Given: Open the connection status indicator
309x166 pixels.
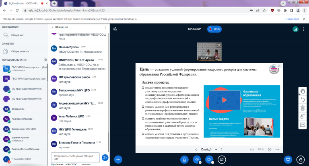Looking at the screenshot, I should click(295, 29).
